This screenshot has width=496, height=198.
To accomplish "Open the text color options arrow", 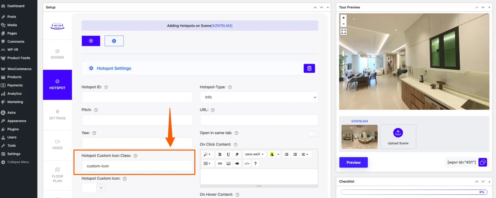I will 278,154.
